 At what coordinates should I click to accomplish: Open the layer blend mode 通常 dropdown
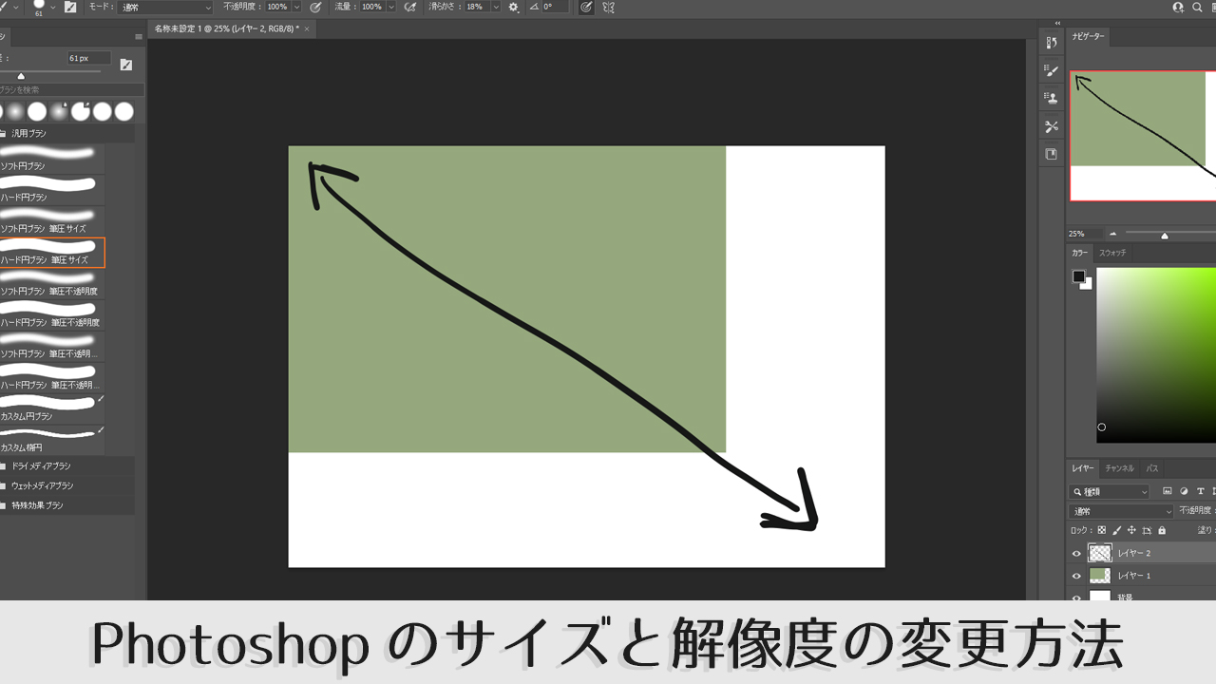[x=1122, y=511]
